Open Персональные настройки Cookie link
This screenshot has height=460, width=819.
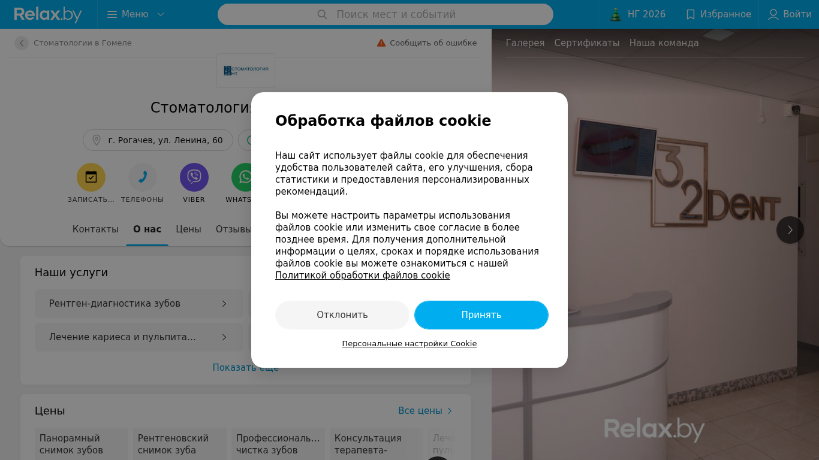pyautogui.click(x=409, y=344)
